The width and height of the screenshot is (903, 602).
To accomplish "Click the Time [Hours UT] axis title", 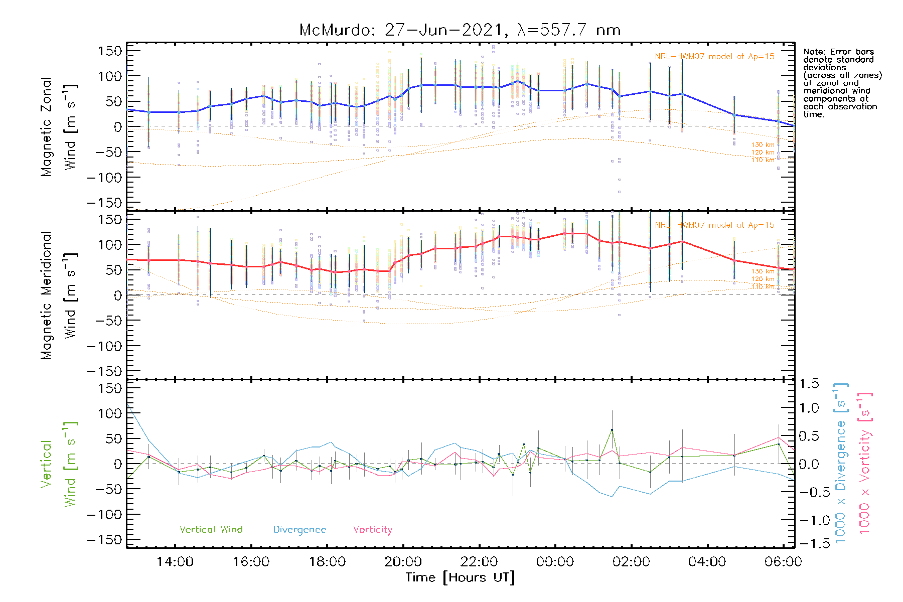I will click(460, 577).
